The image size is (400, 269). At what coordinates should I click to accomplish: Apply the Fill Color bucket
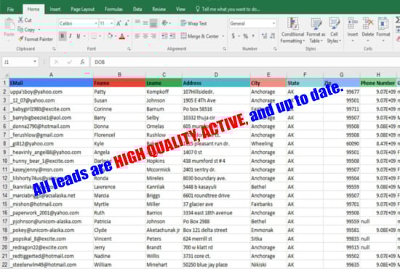click(x=110, y=36)
